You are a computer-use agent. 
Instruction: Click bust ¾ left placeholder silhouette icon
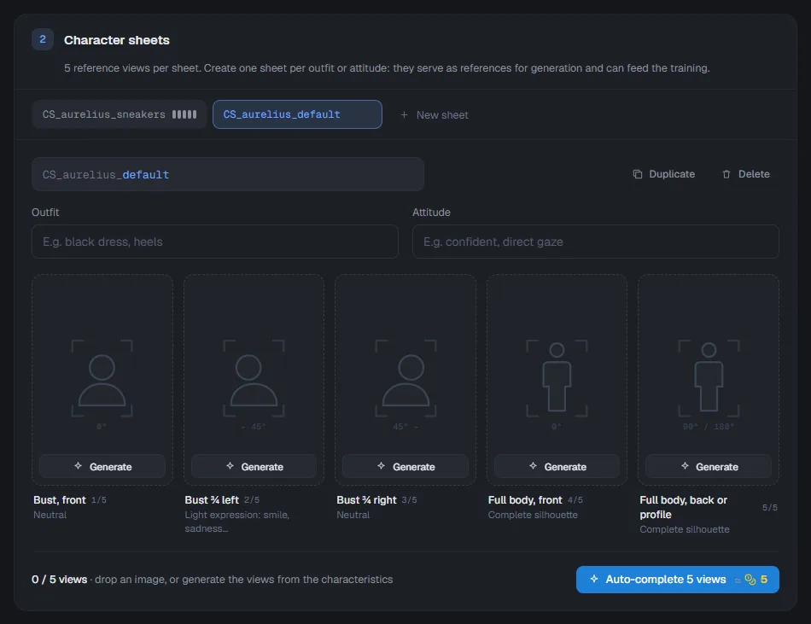(x=254, y=378)
